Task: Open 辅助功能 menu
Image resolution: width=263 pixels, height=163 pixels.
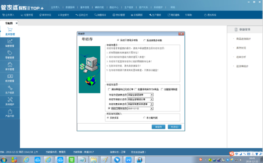Action: point(99,7)
